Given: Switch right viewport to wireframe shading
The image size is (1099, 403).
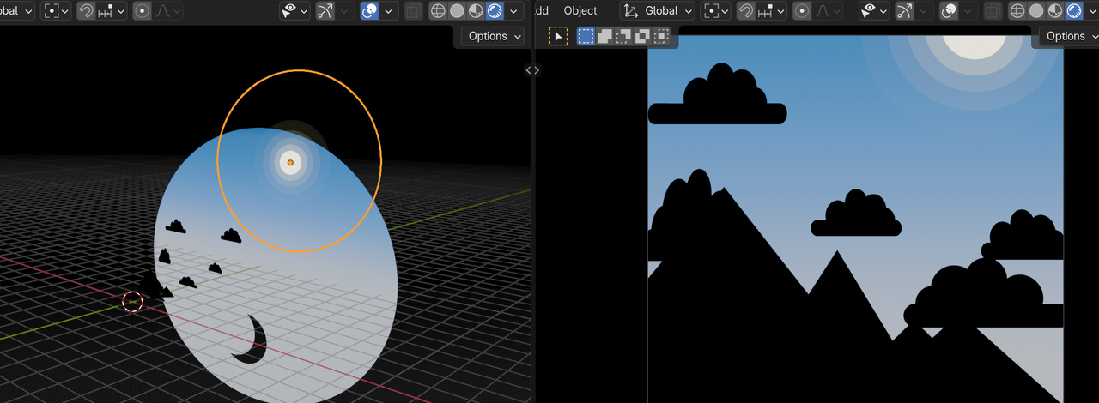Looking at the screenshot, I should pos(1017,11).
